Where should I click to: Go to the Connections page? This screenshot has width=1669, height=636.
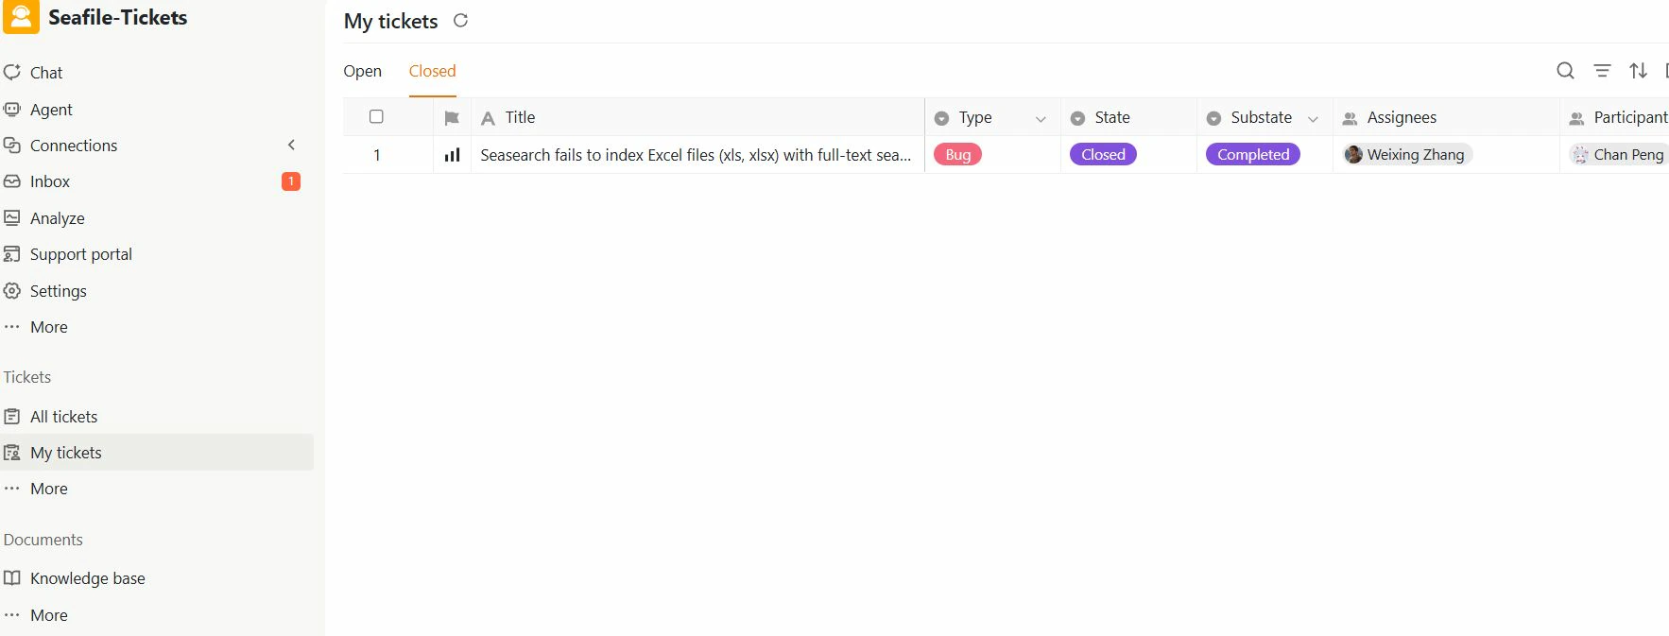[74, 146]
